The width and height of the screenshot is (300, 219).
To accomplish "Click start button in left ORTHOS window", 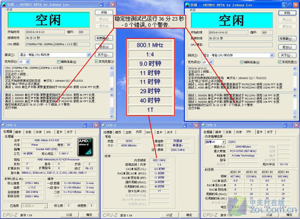I will pos(104,13).
